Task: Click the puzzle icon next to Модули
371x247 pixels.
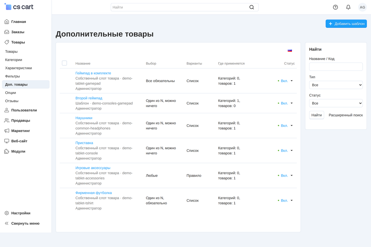Action: 7,151
